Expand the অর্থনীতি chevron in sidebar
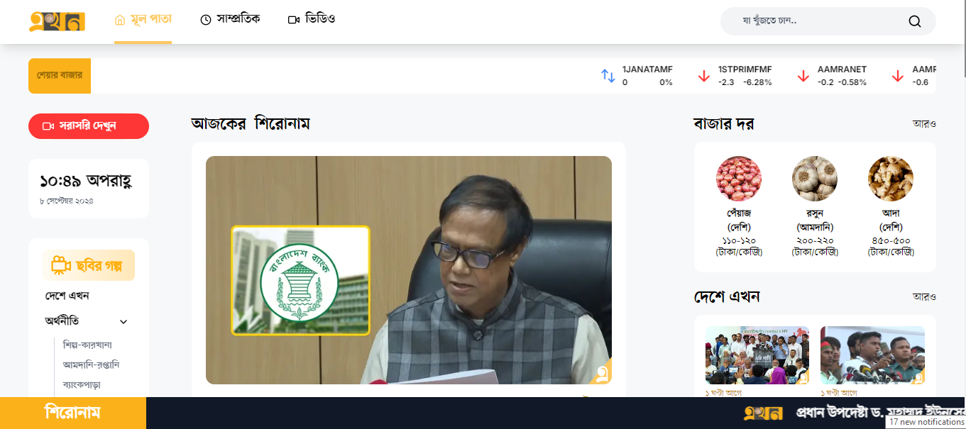 pyautogui.click(x=124, y=322)
